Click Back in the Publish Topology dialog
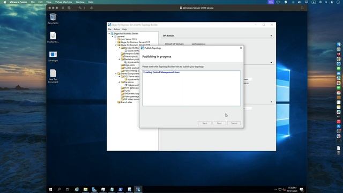 click(x=205, y=123)
